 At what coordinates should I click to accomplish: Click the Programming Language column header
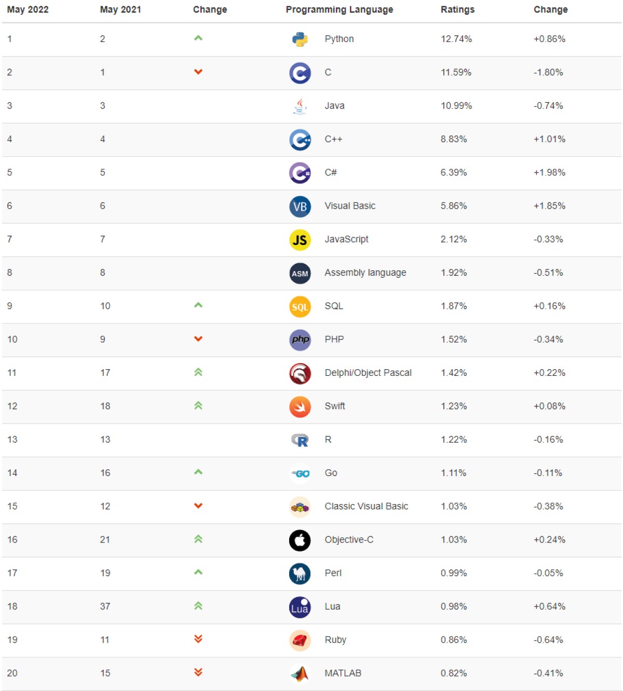pyautogui.click(x=339, y=9)
